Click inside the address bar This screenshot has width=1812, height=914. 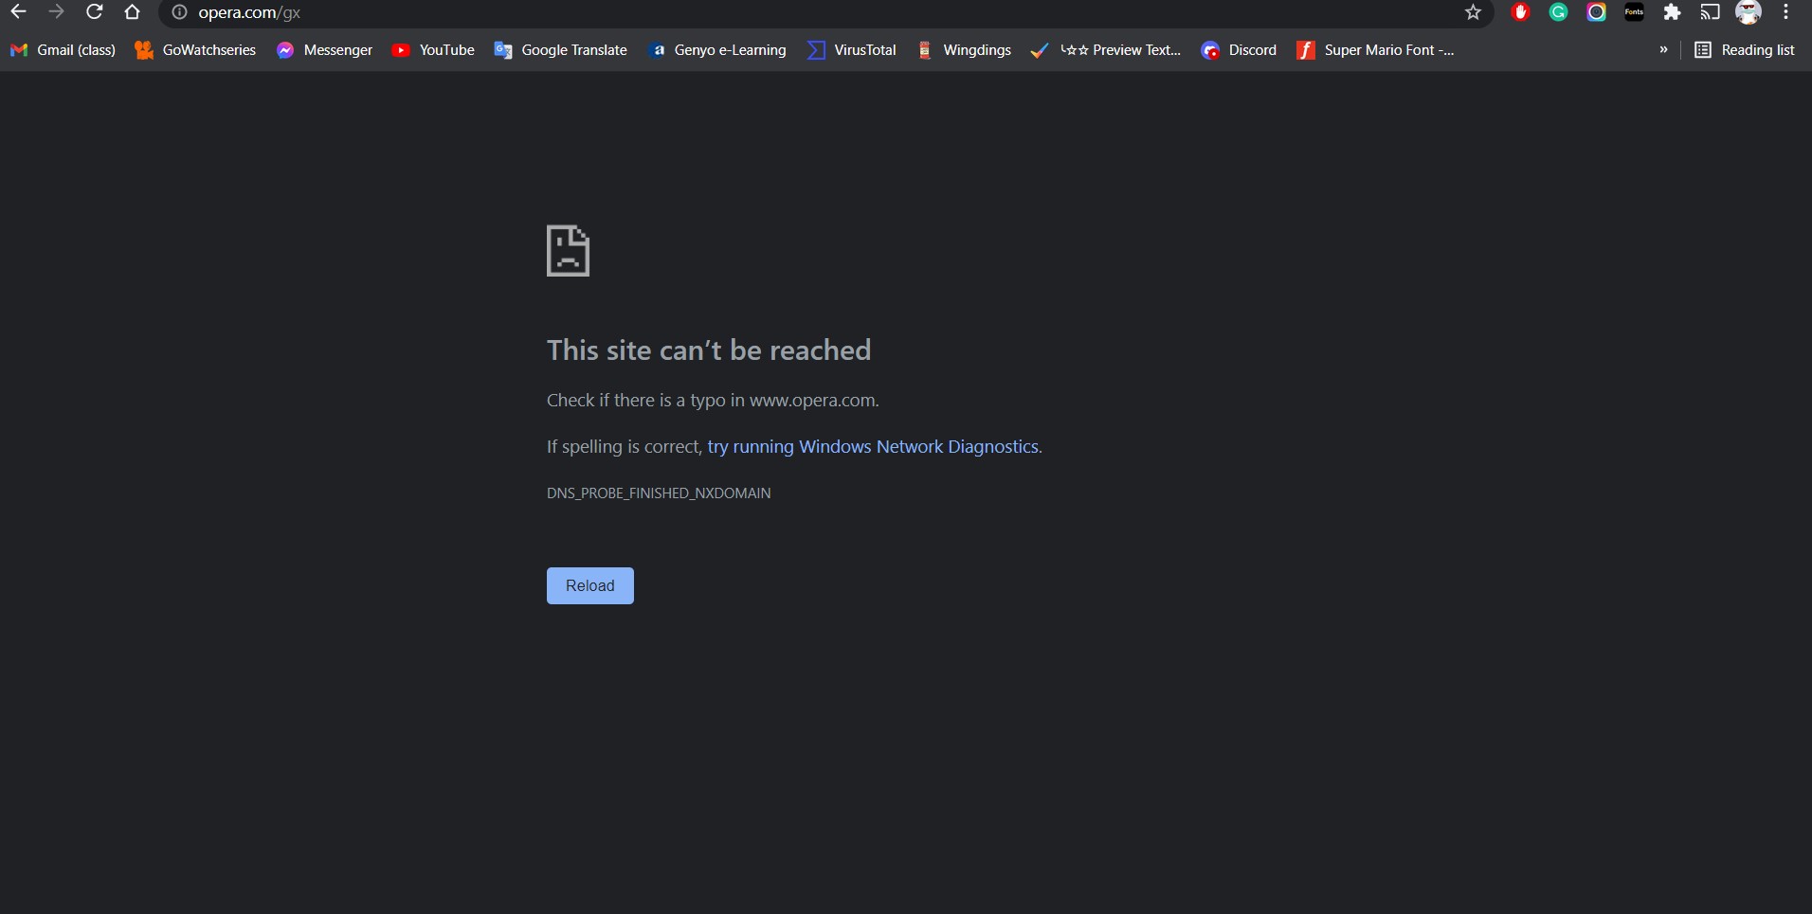pyautogui.click(x=569, y=12)
